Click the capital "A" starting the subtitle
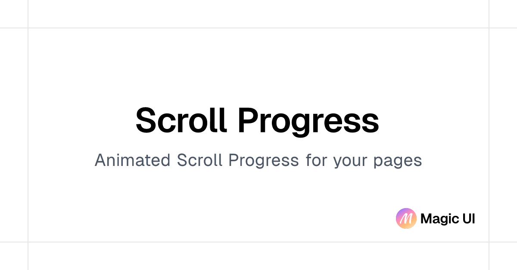The width and height of the screenshot is (517, 270). (100, 160)
